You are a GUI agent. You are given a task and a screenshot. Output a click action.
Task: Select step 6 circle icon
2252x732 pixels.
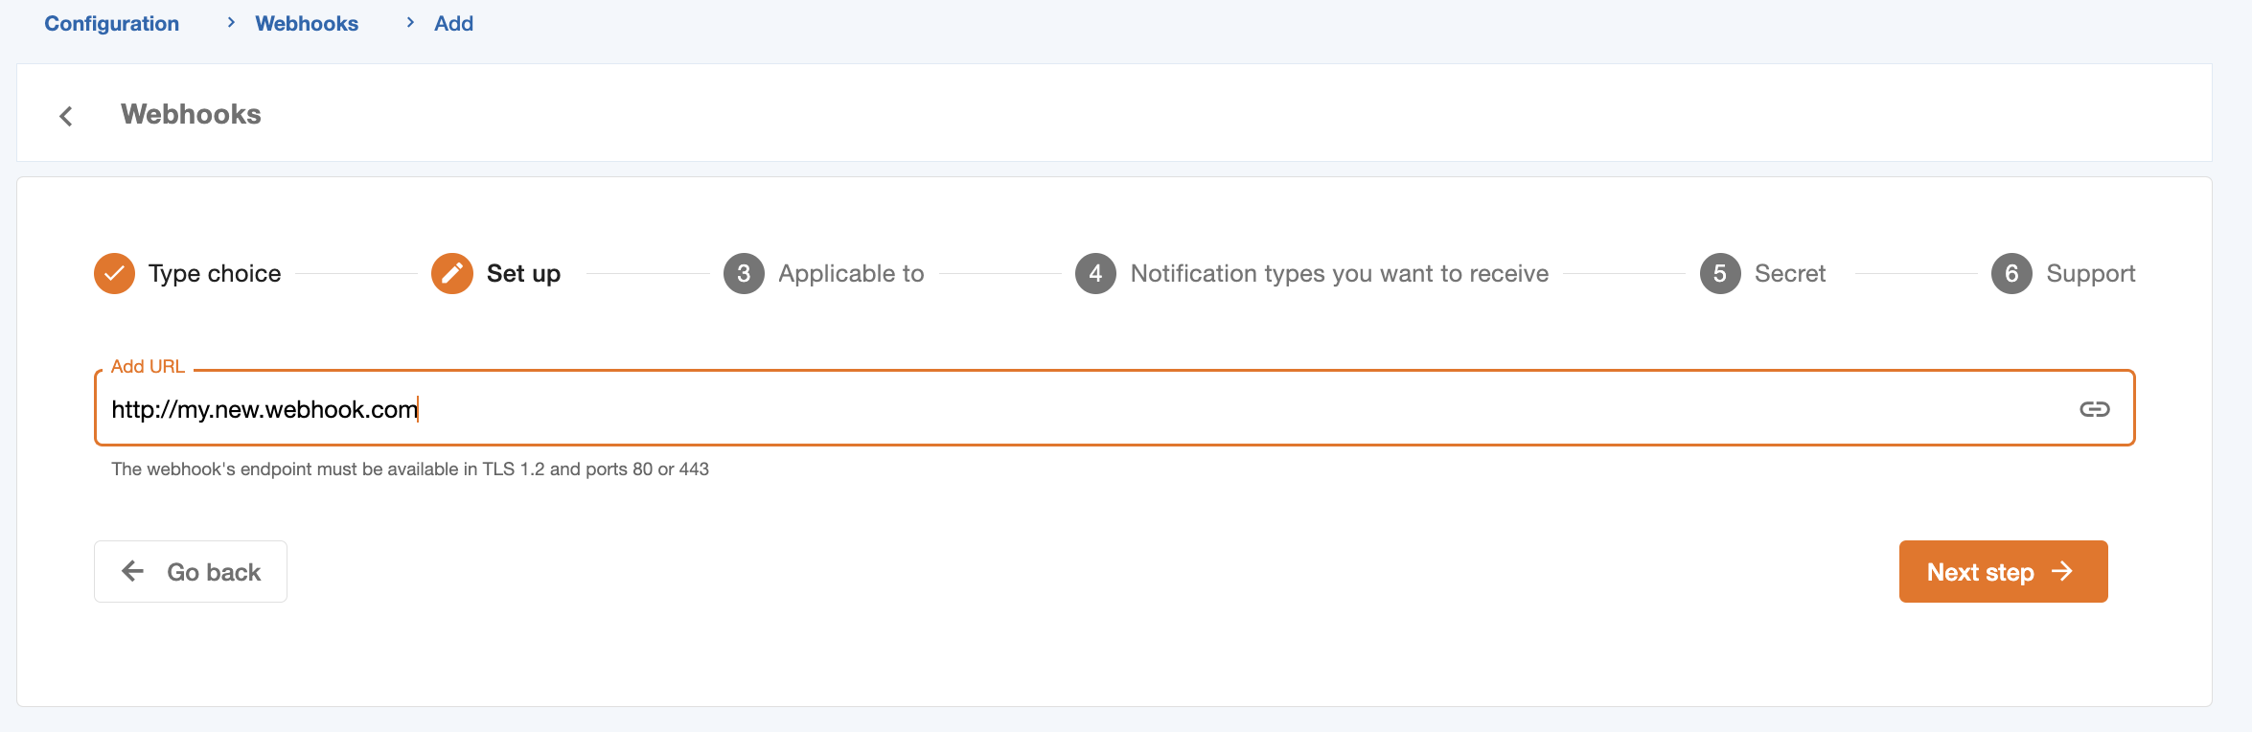pyautogui.click(x=2011, y=274)
